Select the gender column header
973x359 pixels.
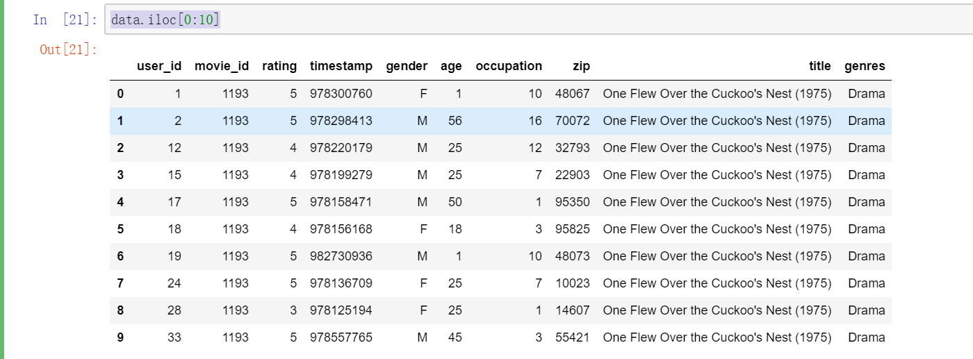407,66
